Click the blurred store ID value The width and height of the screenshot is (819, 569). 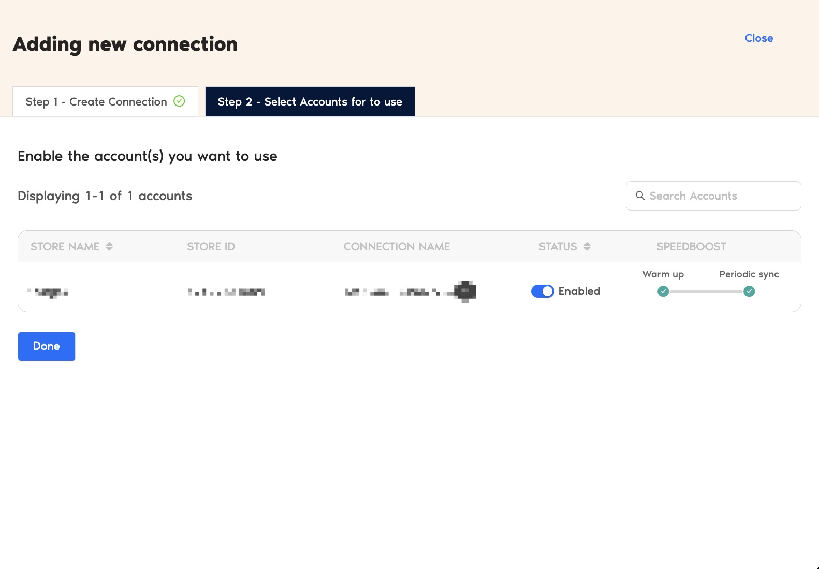point(226,292)
